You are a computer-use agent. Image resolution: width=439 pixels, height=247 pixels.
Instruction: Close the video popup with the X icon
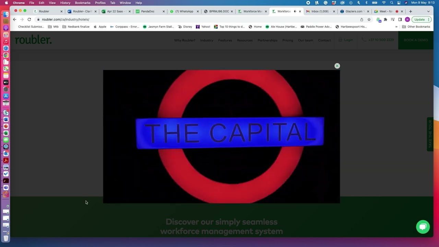pos(337,66)
